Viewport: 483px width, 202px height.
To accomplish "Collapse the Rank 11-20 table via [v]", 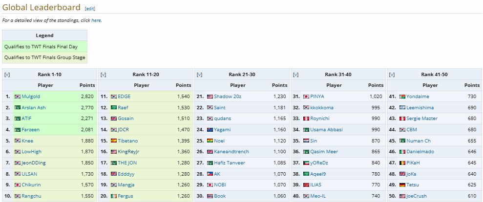I will tap(103, 75).
